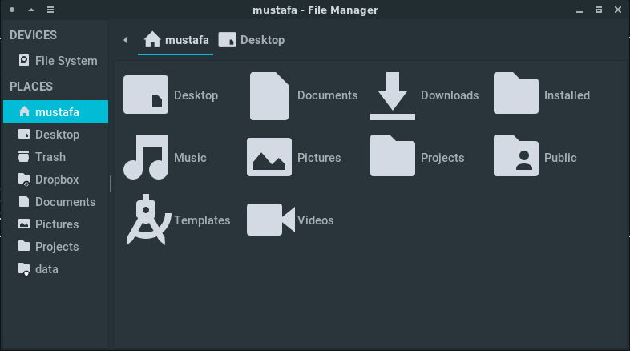Viewport: 630px width, 351px height.
Task: Click the 'Installed' folder name text
Action: (567, 95)
